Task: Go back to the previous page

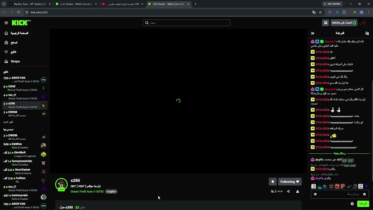Action: 4,12
